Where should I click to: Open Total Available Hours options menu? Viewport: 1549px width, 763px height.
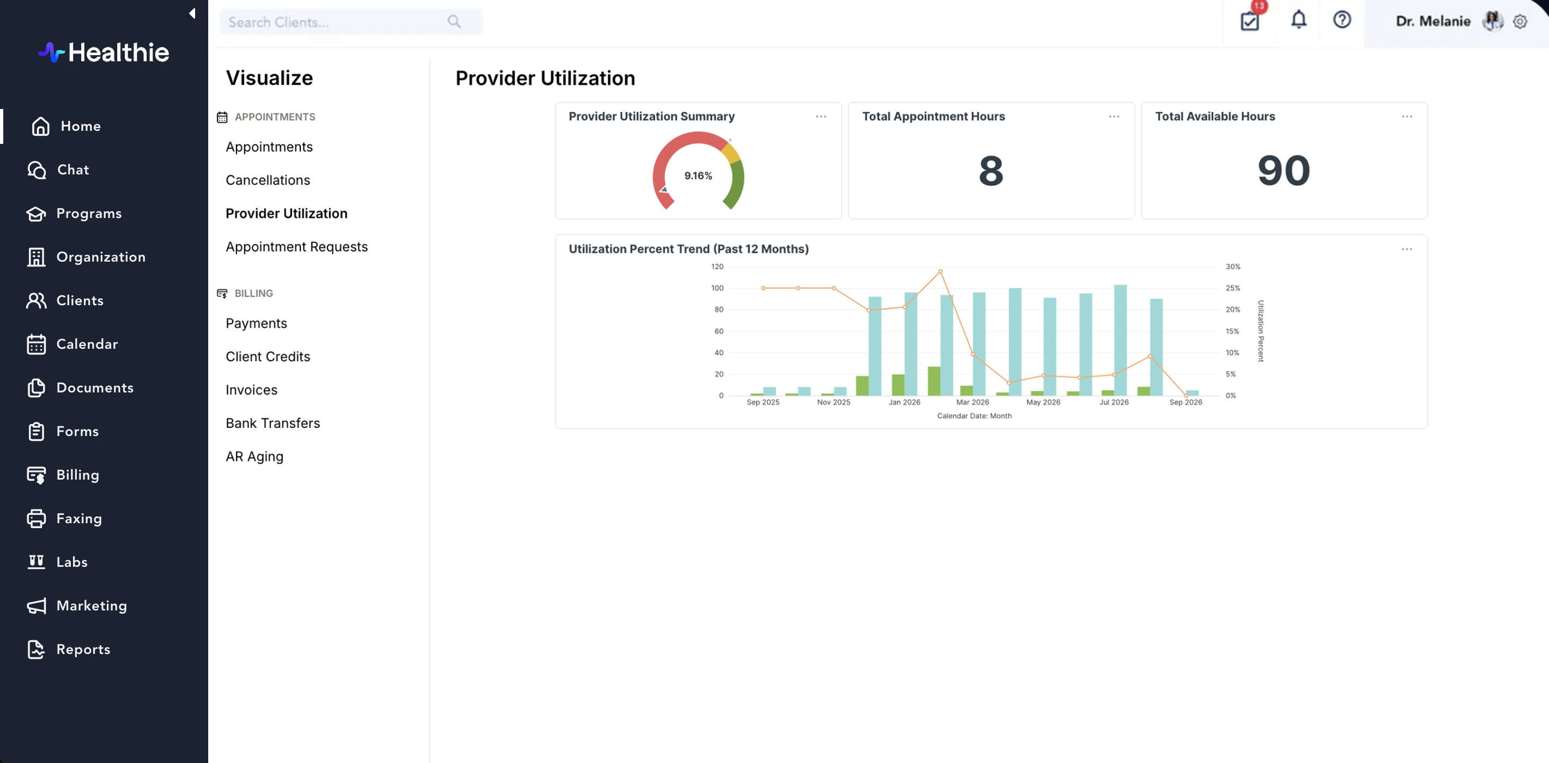pyautogui.click(x=1407, y=117)
